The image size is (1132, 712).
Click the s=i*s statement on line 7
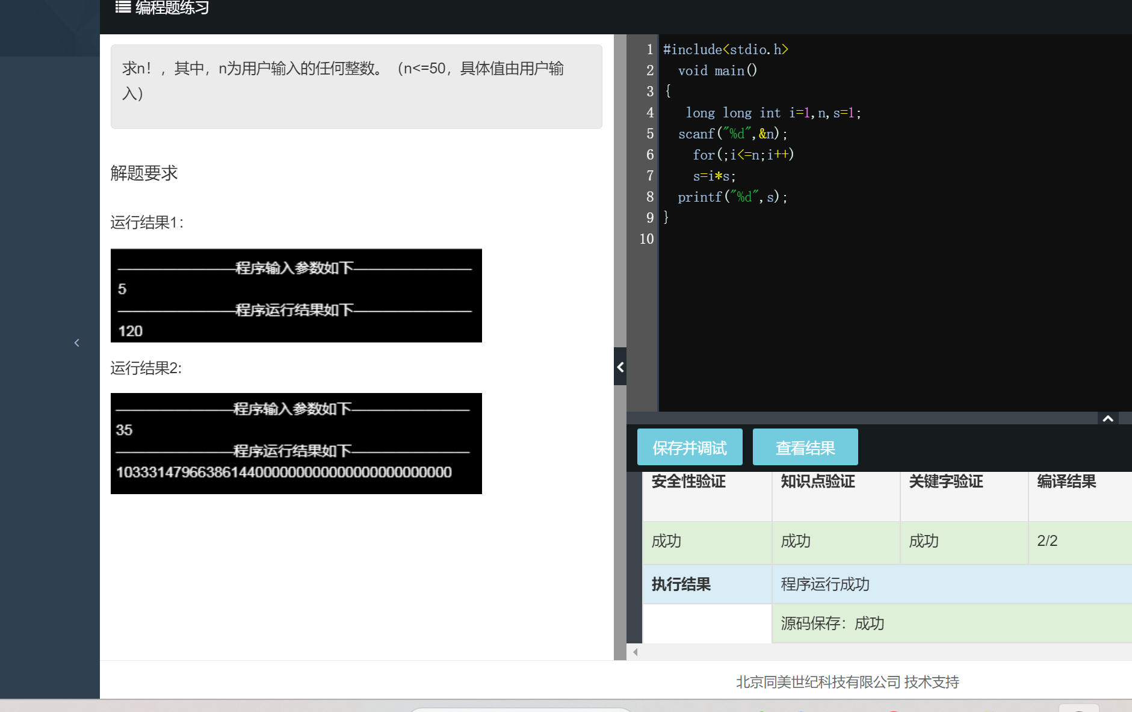tap(714, 176)
